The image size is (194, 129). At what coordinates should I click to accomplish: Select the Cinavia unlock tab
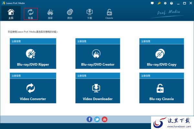(109, 14)
